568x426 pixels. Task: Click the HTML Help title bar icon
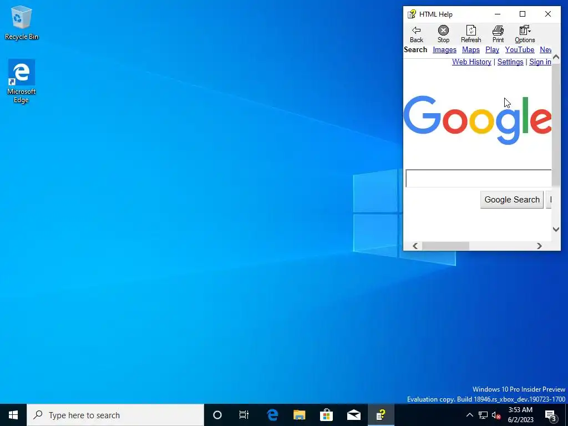[x=412, y=14]
